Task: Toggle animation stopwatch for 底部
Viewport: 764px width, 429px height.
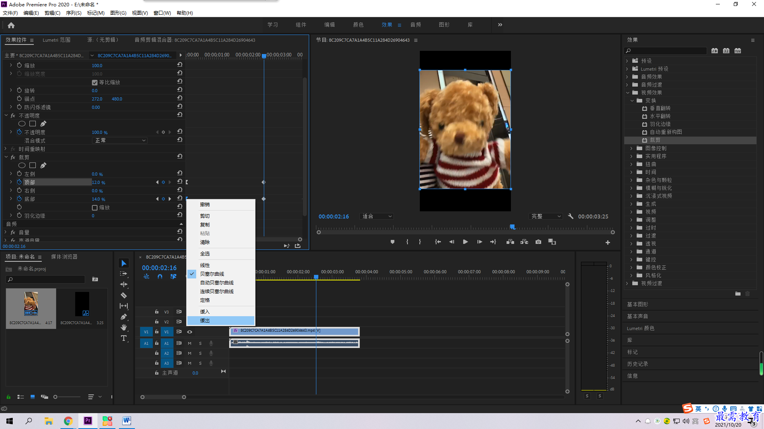Action: point(19,199)
